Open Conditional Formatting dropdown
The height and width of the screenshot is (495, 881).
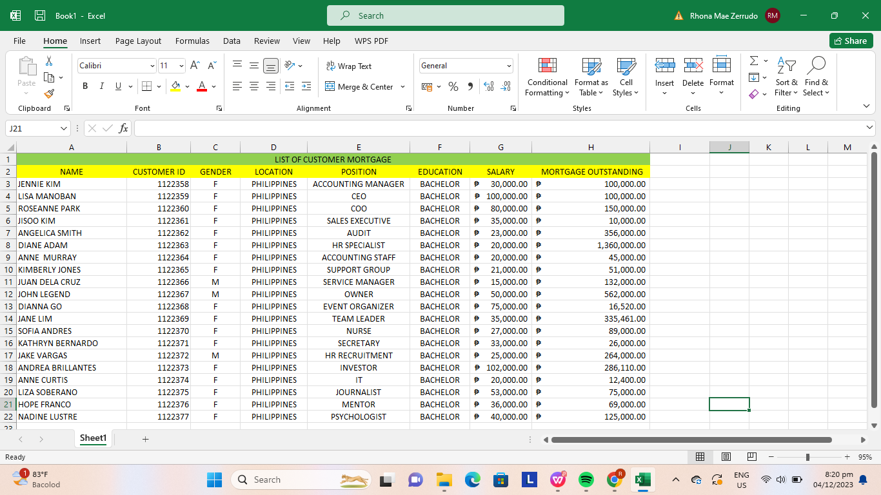click(547, 77)
